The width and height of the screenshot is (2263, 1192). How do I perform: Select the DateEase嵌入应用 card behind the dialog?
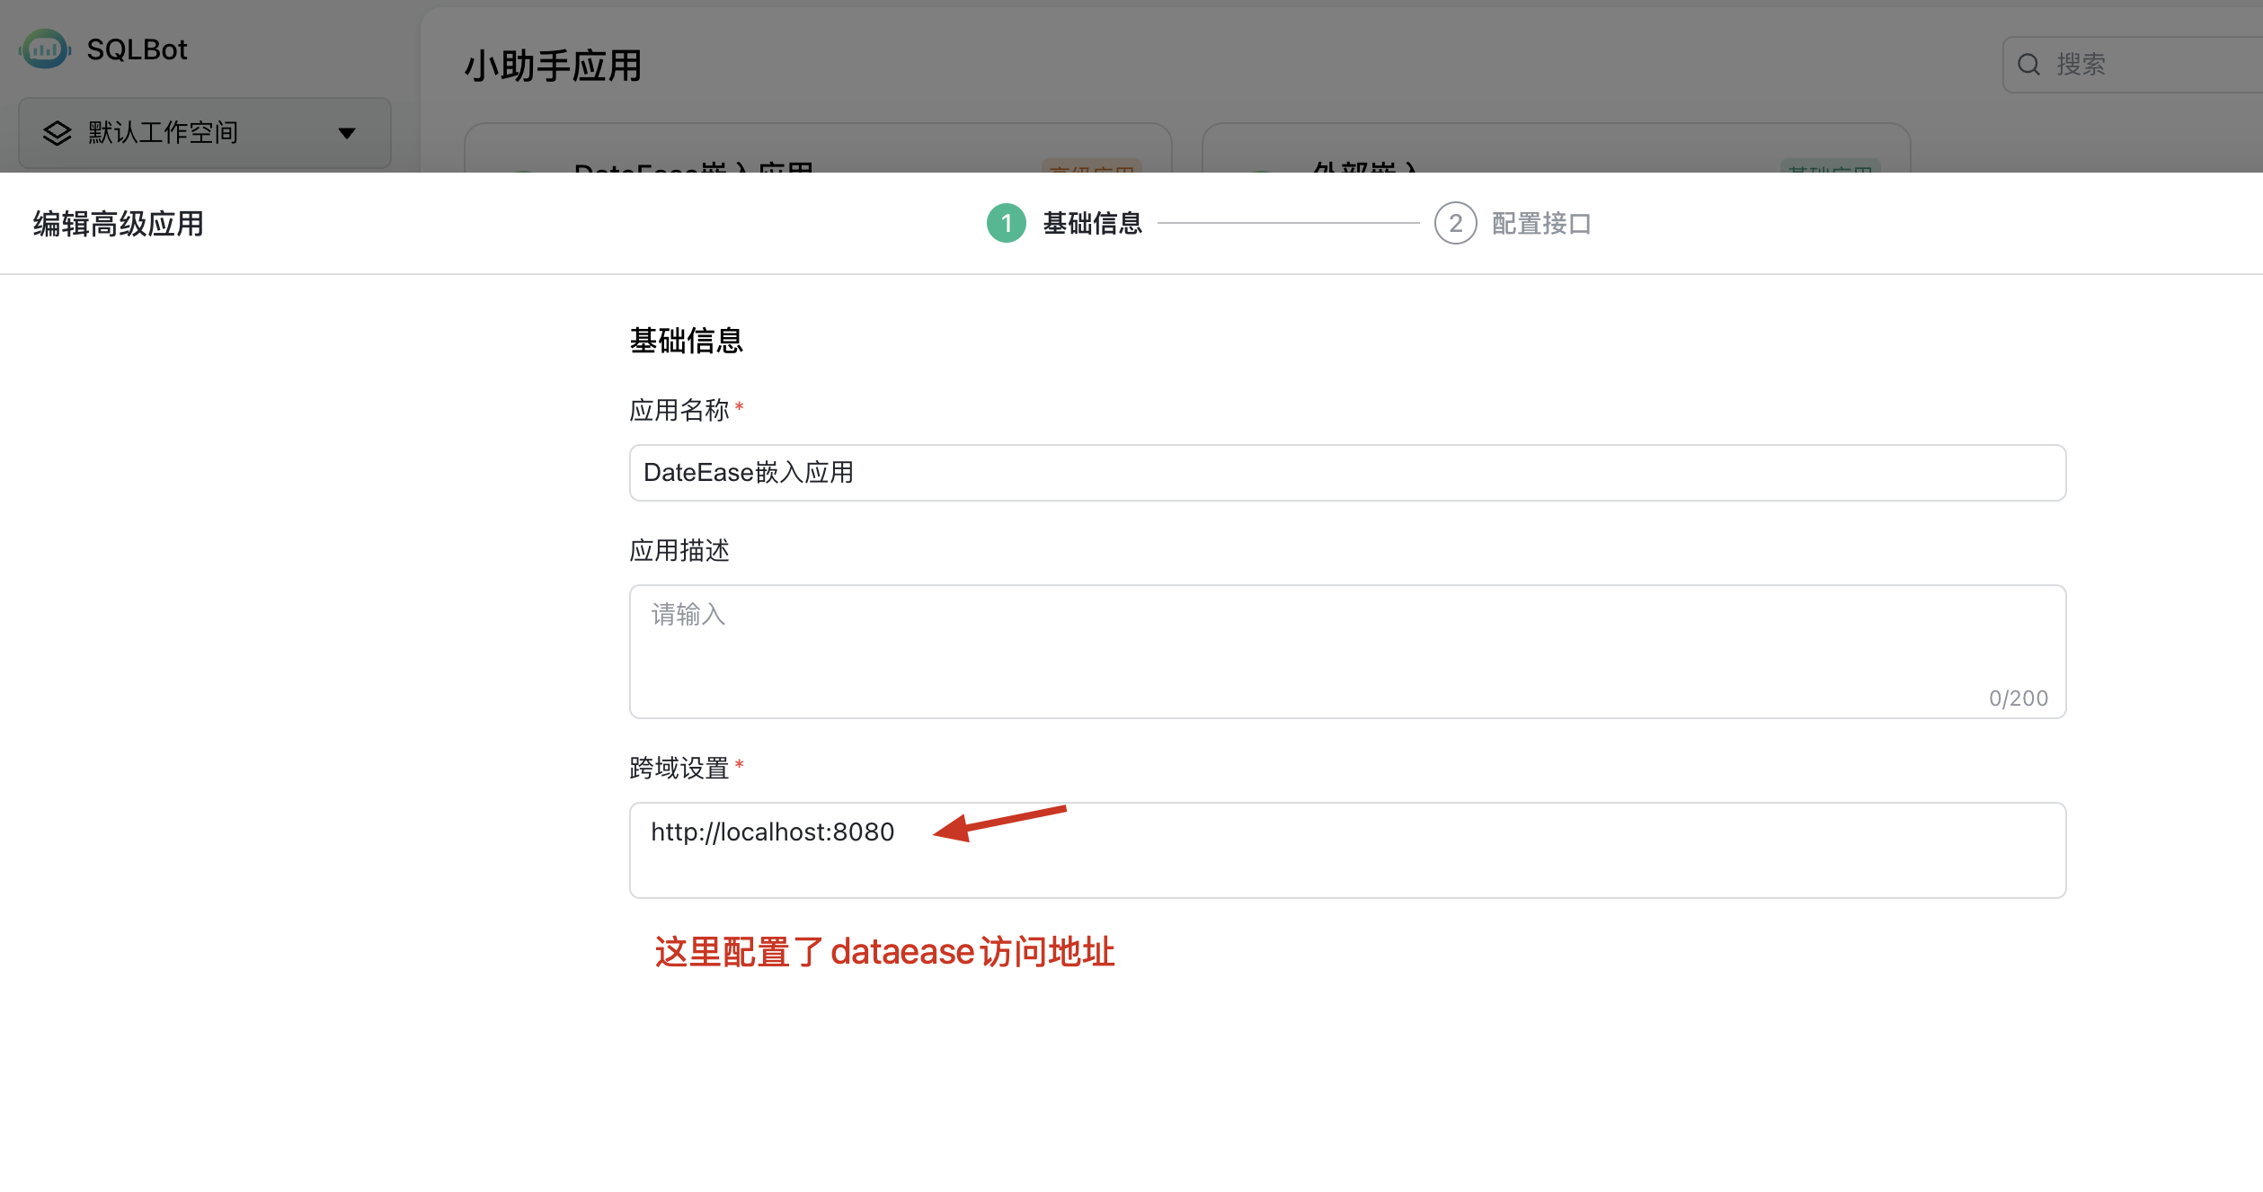pyautogui.click(x=694, y=165)
